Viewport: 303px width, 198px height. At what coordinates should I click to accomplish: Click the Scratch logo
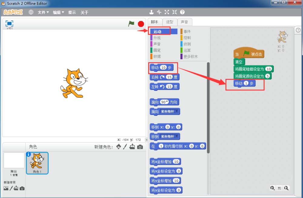tap(13, 12)
